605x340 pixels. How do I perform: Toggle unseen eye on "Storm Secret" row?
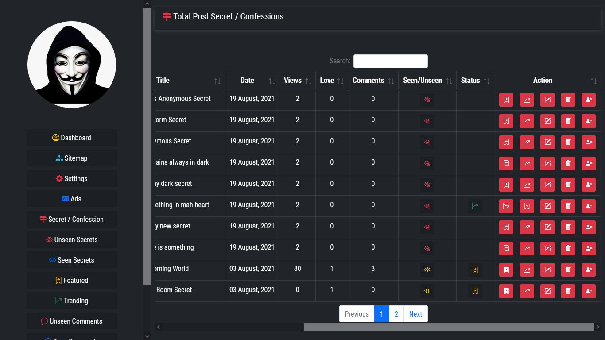pos(427,121)
